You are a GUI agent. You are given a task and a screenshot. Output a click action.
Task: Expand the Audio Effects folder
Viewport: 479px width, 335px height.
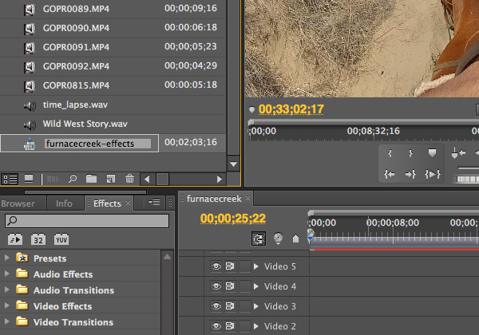6,274
